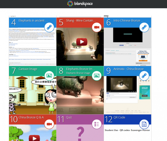Click Student Use QR codes Scavenger Hunter text
167x141 pixels.
click(x=127, y=130)
